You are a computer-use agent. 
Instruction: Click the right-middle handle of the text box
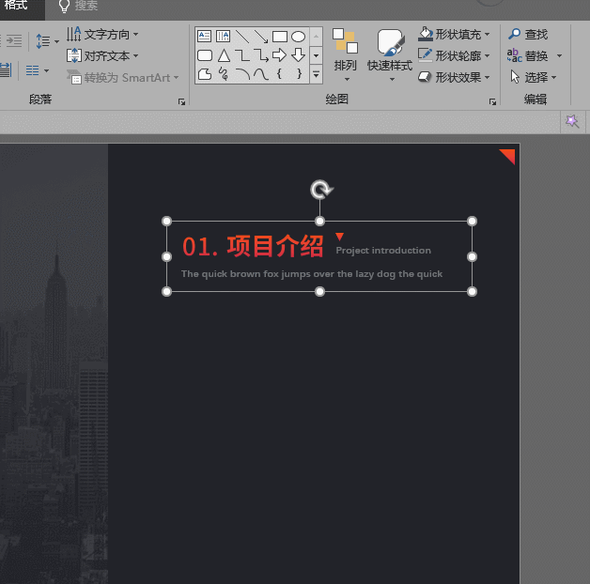click(472, 256)
